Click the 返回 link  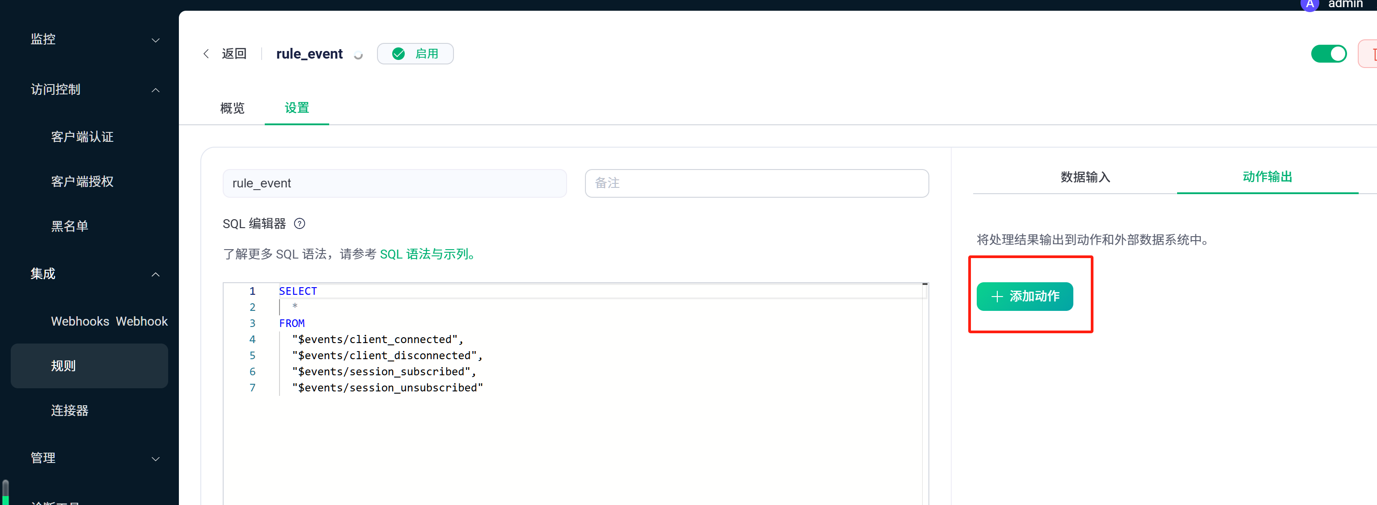coord(234,53)
